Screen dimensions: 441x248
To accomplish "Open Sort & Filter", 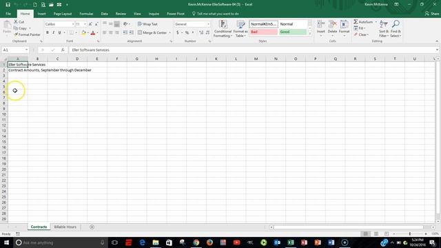I will [384, 29].
